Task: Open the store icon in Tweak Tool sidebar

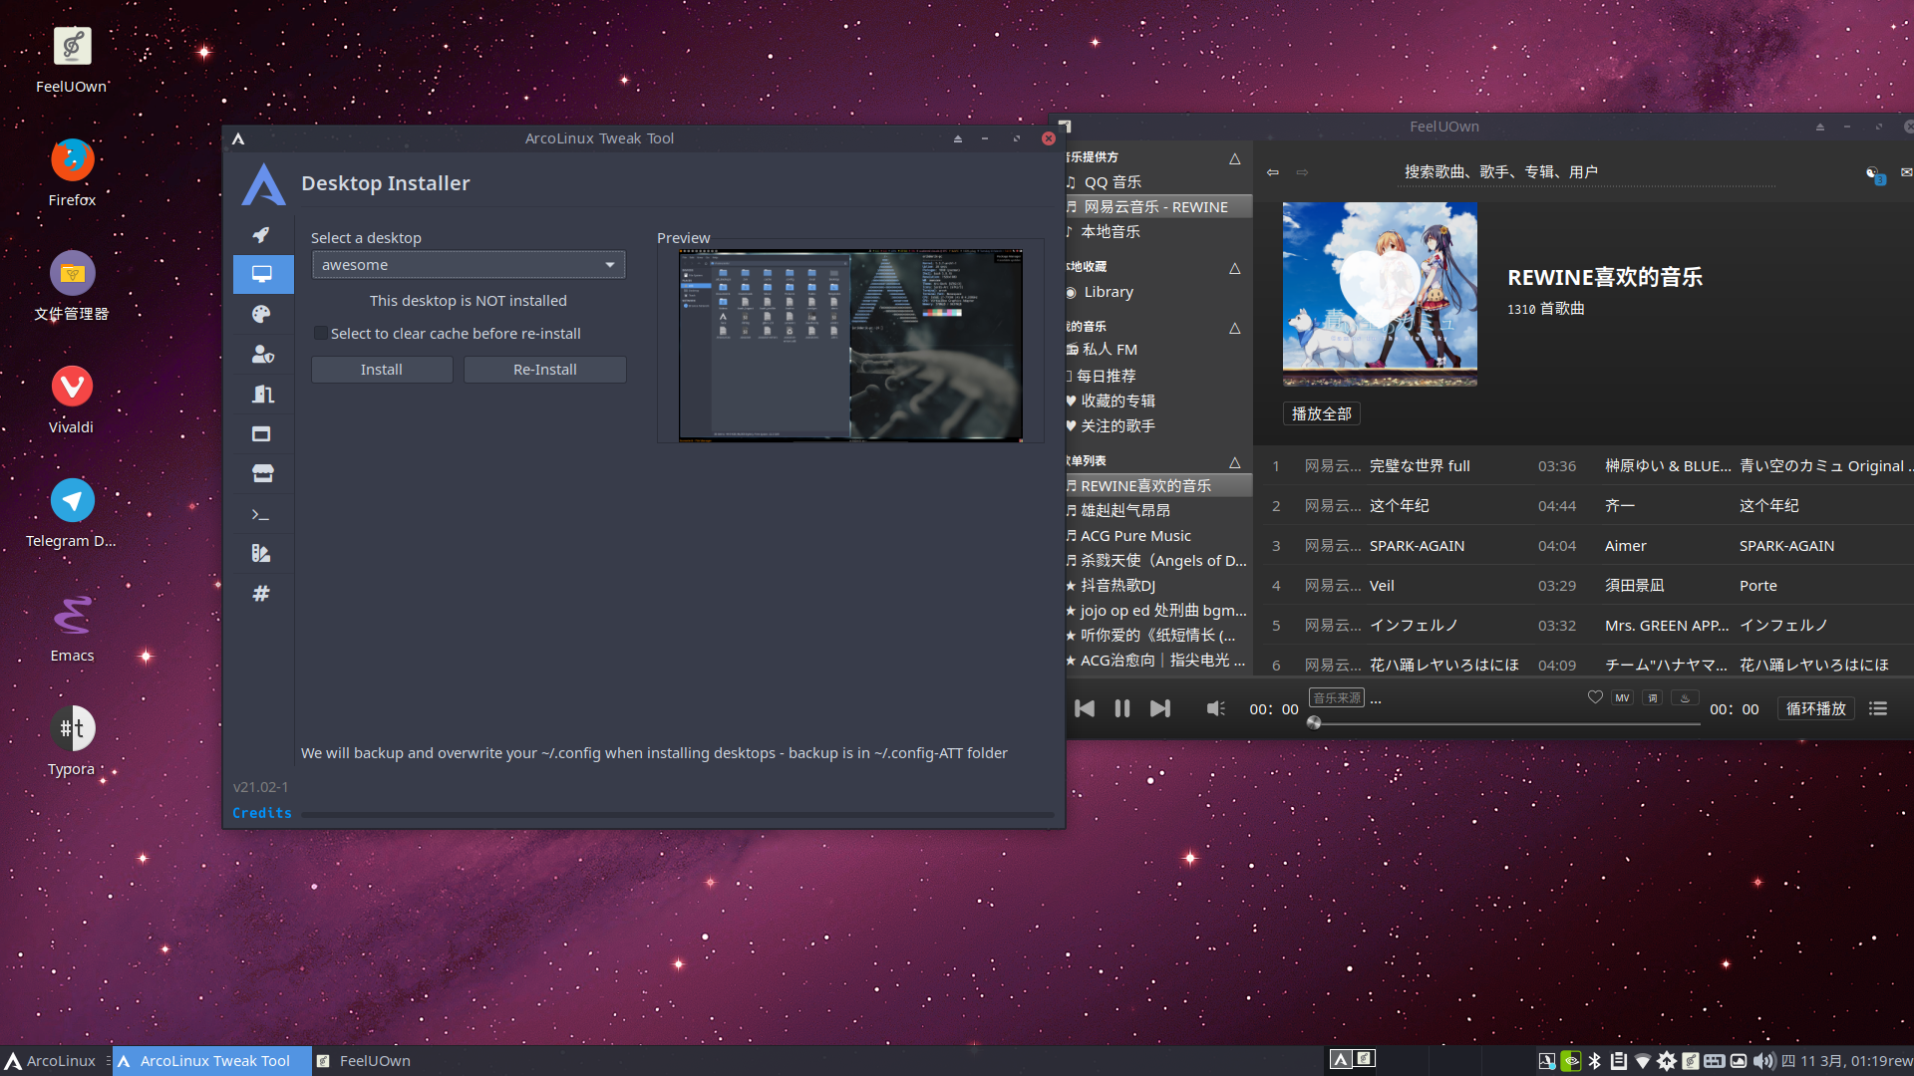Action: pyautogui.click(x=262, y=474)
